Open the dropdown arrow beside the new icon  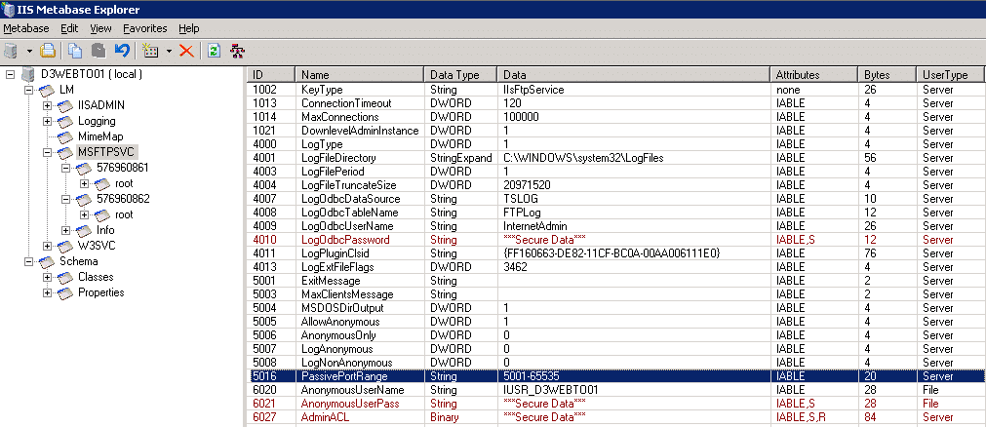point(169,52)
